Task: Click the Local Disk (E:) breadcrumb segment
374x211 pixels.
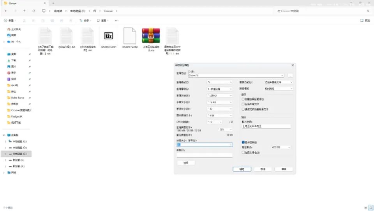Action: tap(78, 11)
